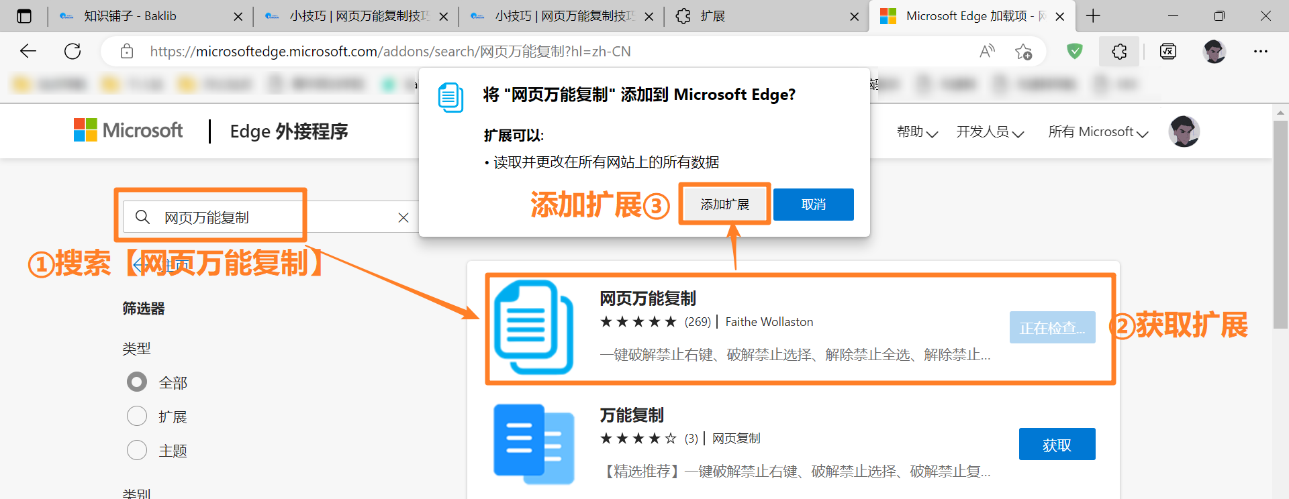Open a new browser tab

coord(1093,16)
